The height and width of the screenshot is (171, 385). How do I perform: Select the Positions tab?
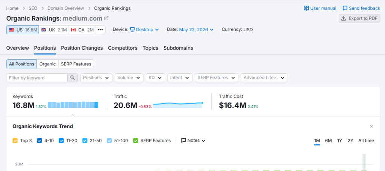45,48
